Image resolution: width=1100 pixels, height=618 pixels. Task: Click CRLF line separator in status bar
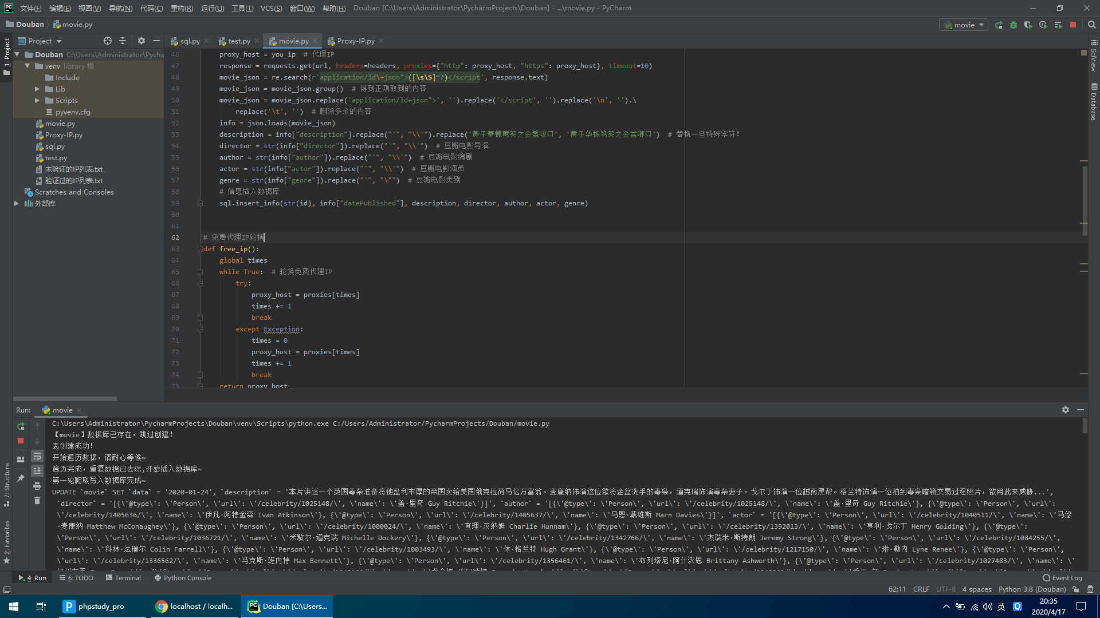[921, 589]
